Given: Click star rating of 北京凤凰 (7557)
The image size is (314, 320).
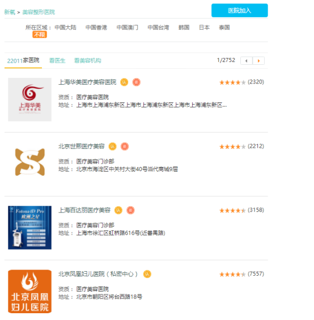Looking at the screenshot, I should point(232,275).
